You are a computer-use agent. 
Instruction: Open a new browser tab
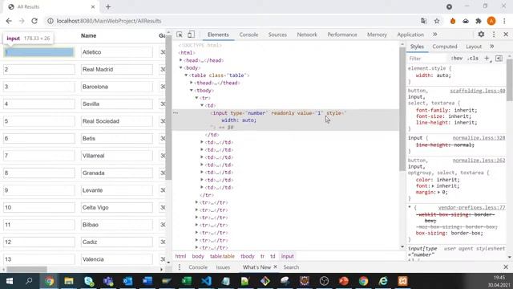108,6
